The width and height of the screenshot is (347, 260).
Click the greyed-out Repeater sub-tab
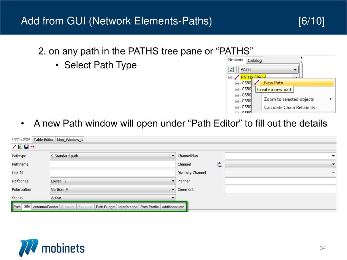tap(85, 207)
